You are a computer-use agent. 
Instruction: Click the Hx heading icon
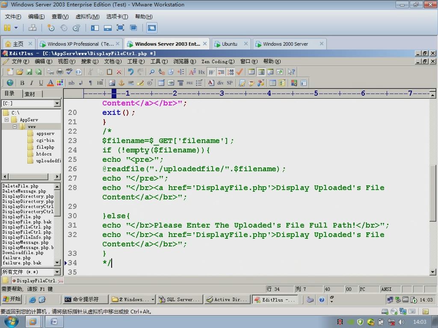[x=201, y=72]
